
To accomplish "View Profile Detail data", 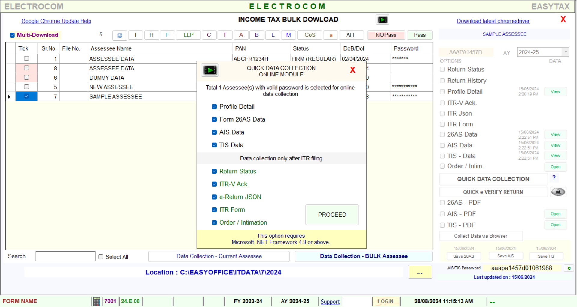I will coord(556,91).
